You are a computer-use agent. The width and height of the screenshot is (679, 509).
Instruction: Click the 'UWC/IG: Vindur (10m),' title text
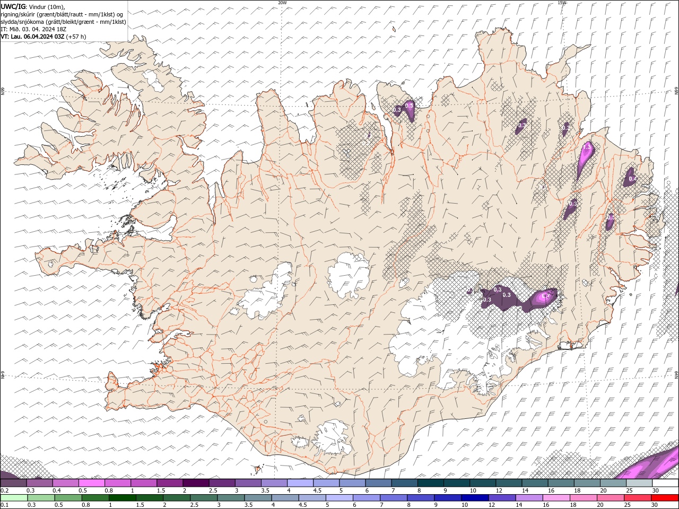tap(33, 6)
